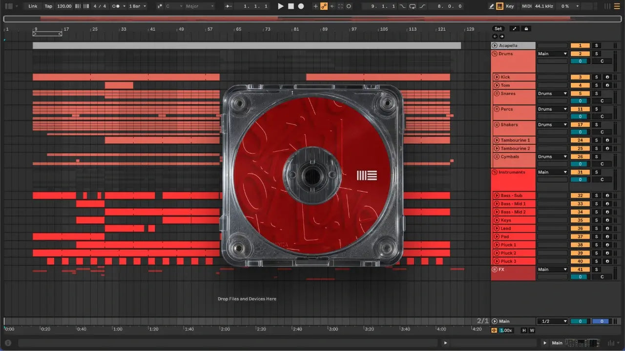Collapse the Drums group track

tap(495, 54)
